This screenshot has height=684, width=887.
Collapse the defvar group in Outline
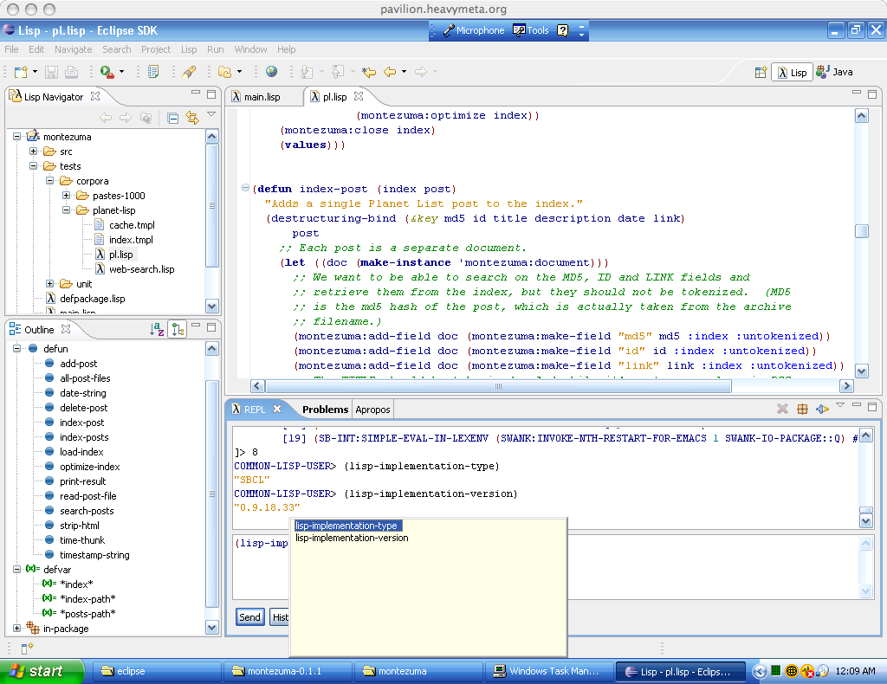tap(17, 569)
